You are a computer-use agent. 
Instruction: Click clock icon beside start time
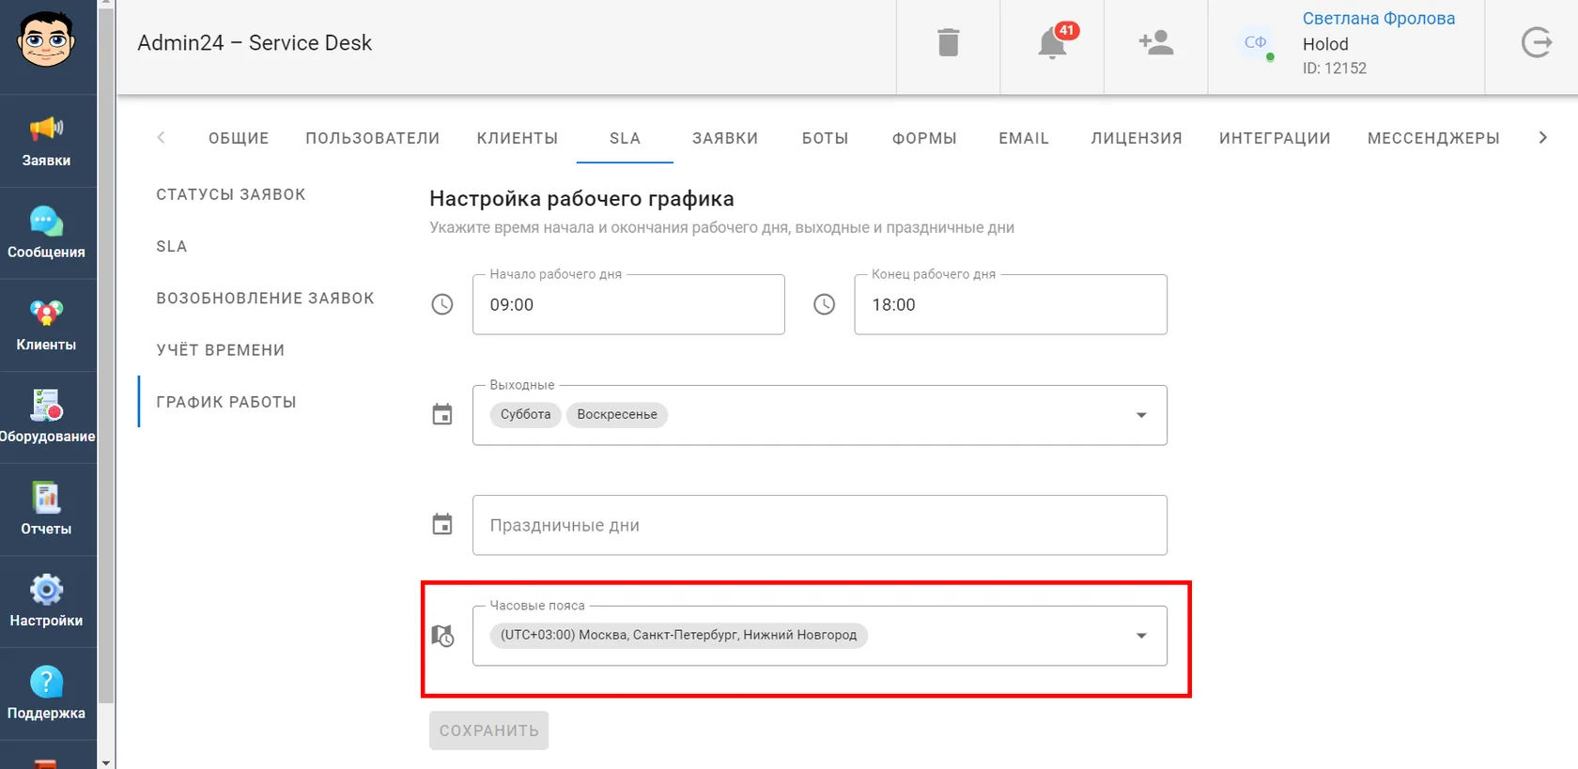[442, 304]
